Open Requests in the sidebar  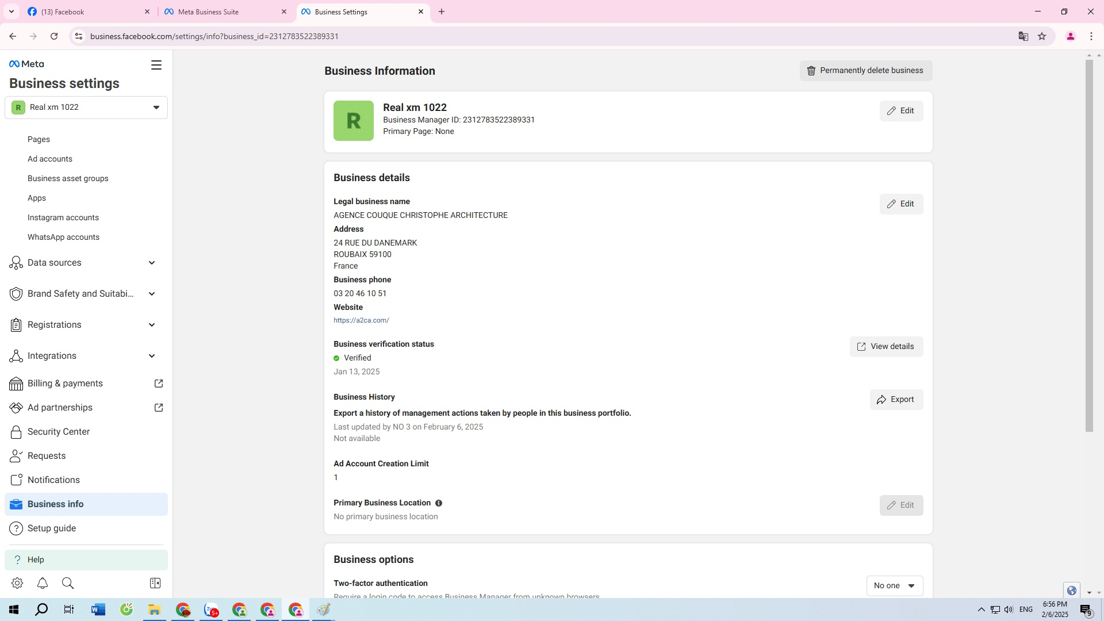[86, 456]
